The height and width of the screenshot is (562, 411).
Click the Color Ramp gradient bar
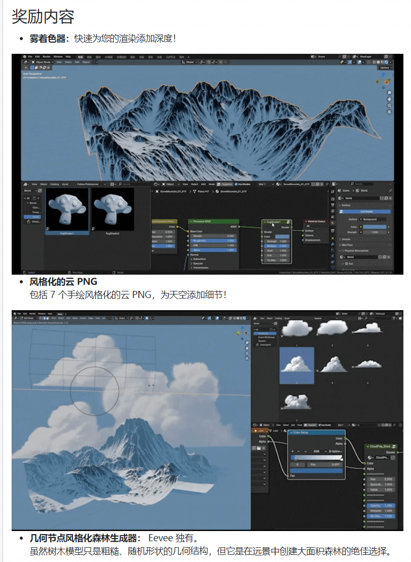click(317, 458)
